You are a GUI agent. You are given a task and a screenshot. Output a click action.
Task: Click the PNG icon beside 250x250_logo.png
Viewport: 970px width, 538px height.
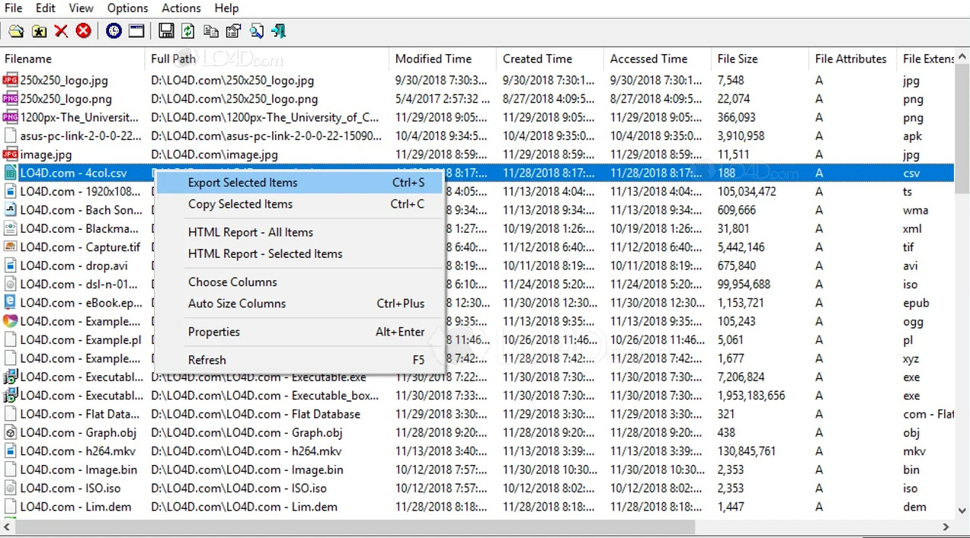pos(11,98)
